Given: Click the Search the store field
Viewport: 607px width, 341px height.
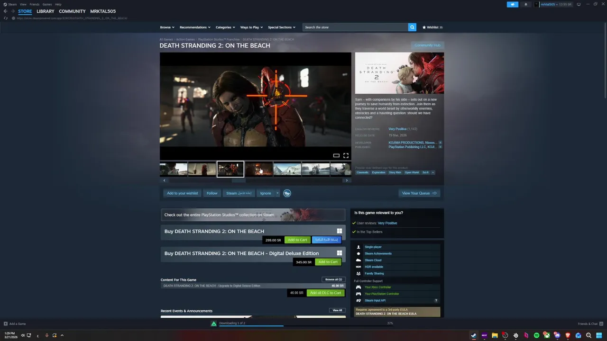Looking at the screenshot, I should pos(355,27).
